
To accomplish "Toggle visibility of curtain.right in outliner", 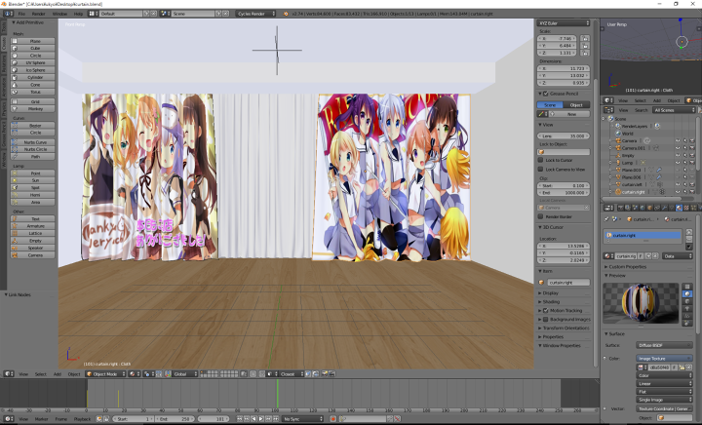I will coord(678,191).
